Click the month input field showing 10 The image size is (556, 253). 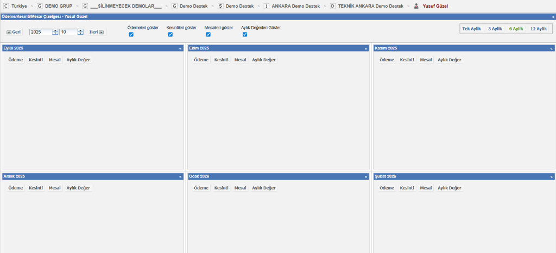point(69,32)
